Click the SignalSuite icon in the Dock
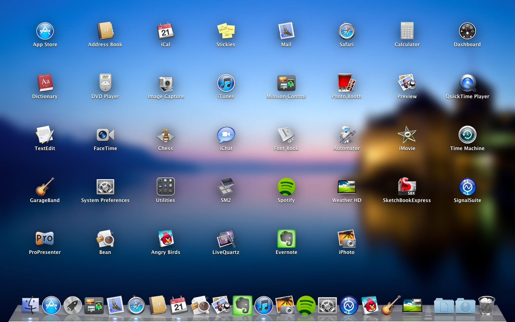 [x=349, y=305]
